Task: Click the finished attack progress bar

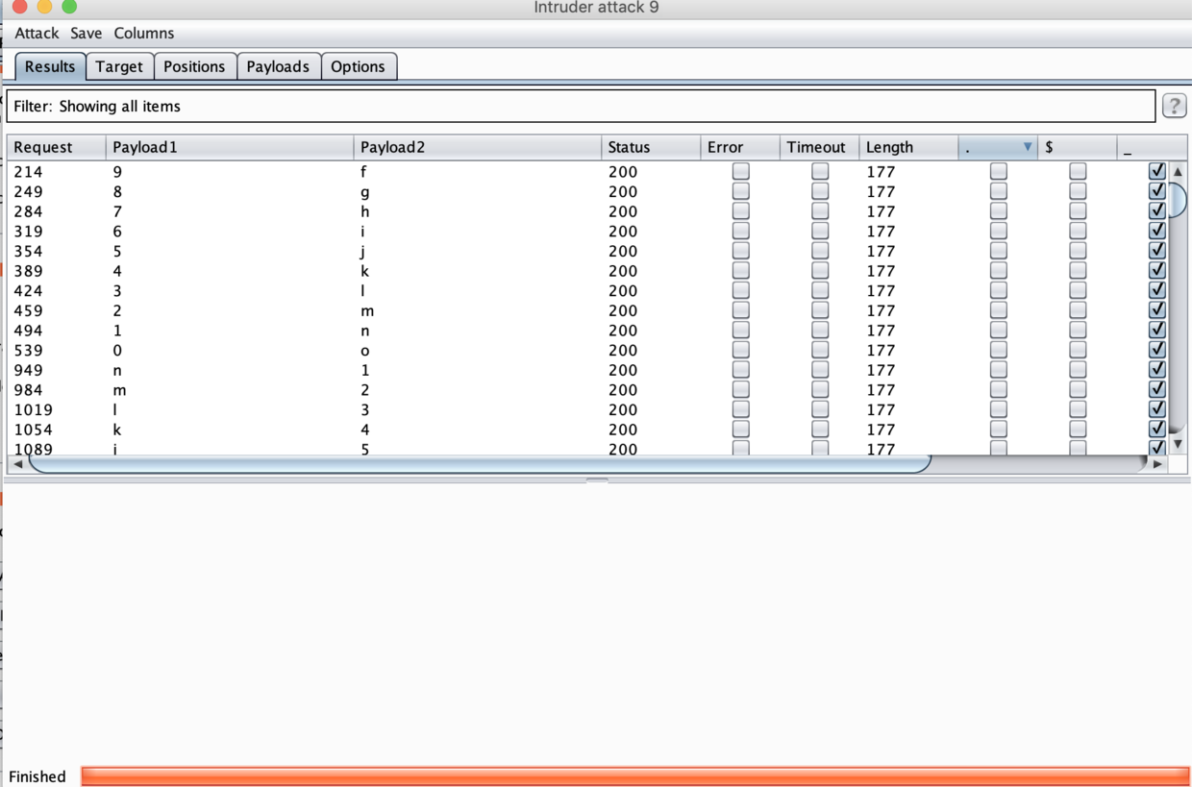Action: click(x=634, y=775)
